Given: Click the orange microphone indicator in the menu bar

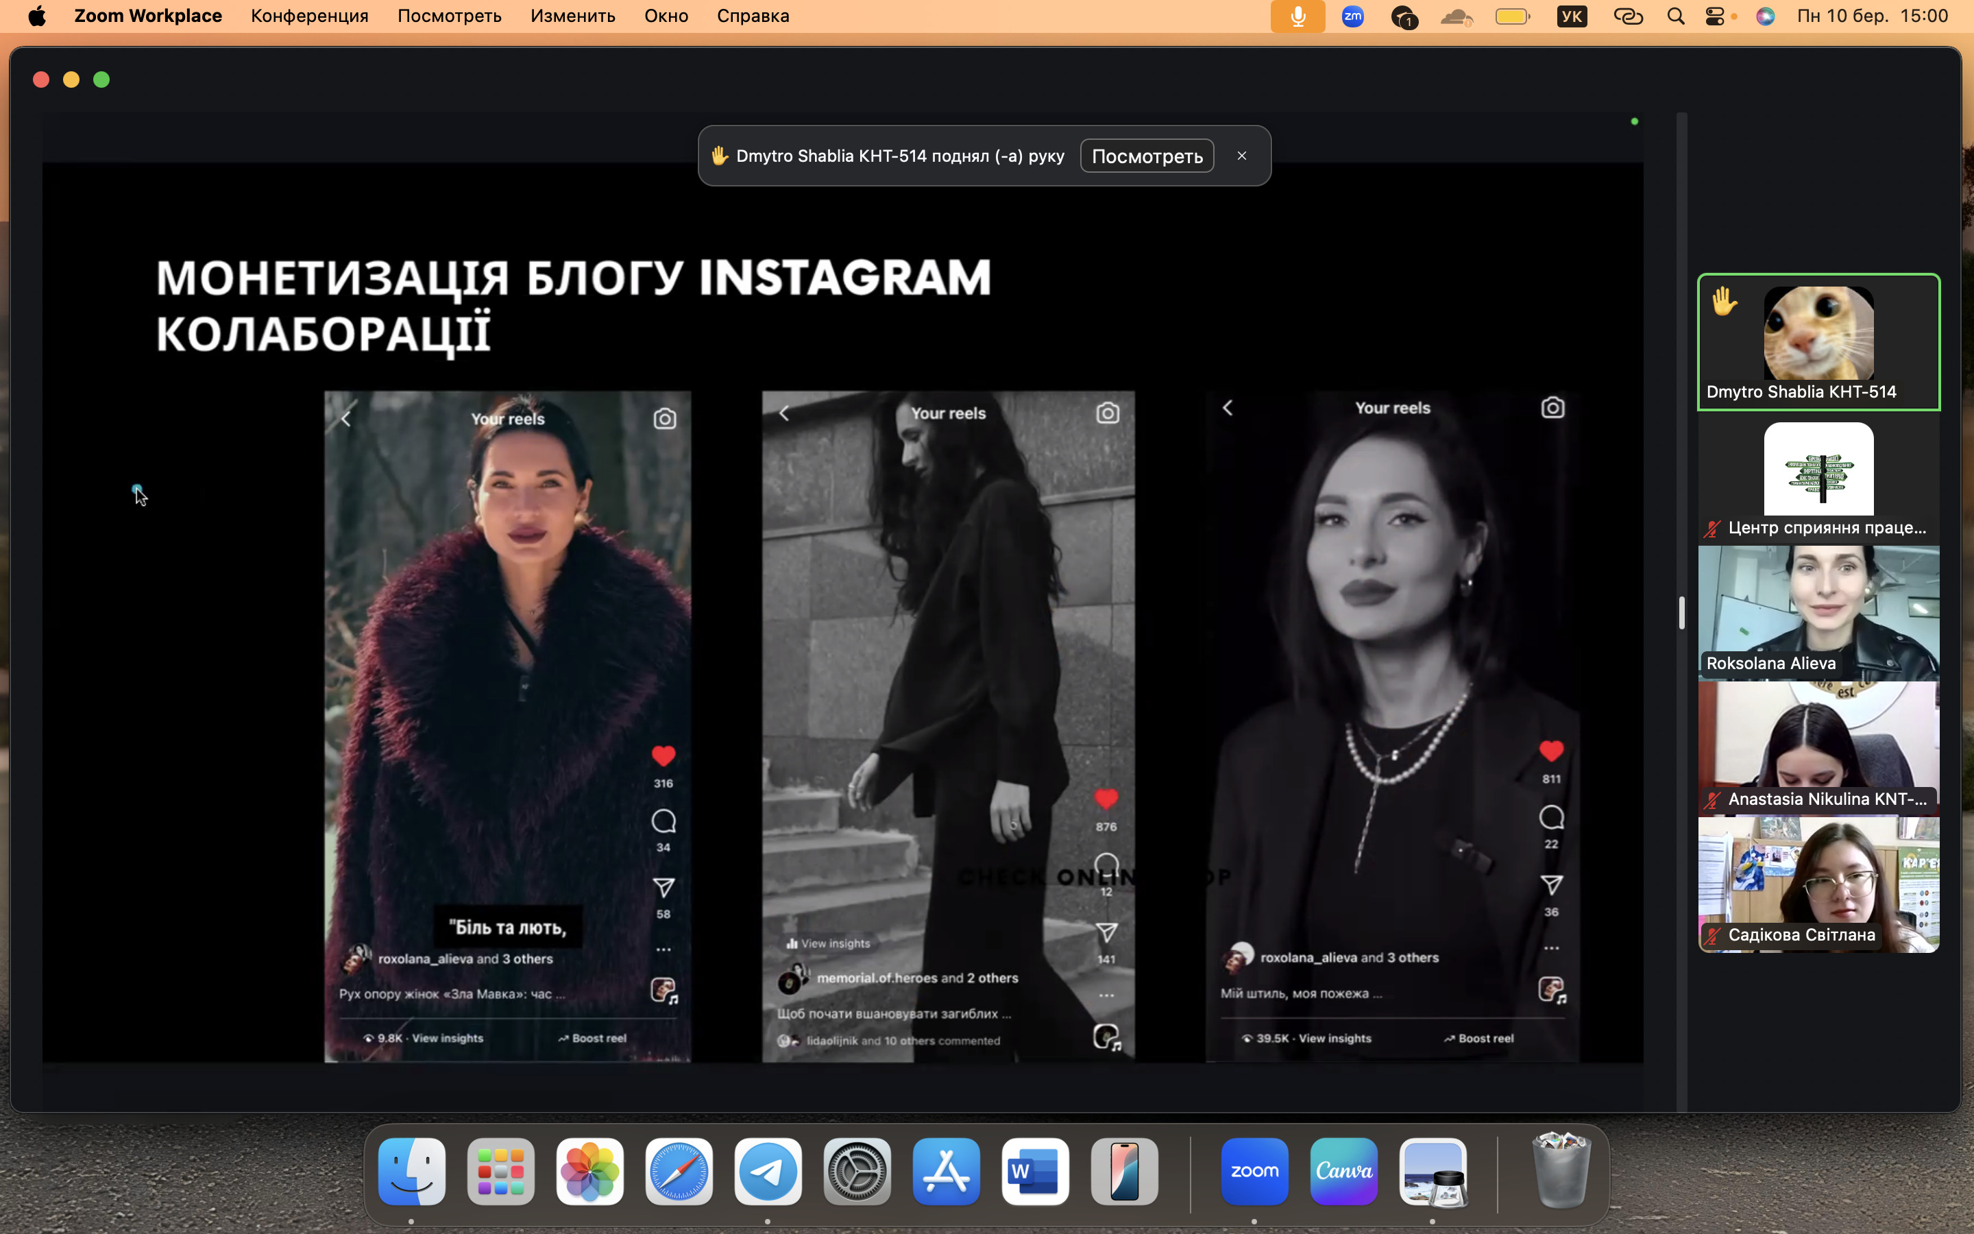Looking at the screenshot, I should (1297, 16).
